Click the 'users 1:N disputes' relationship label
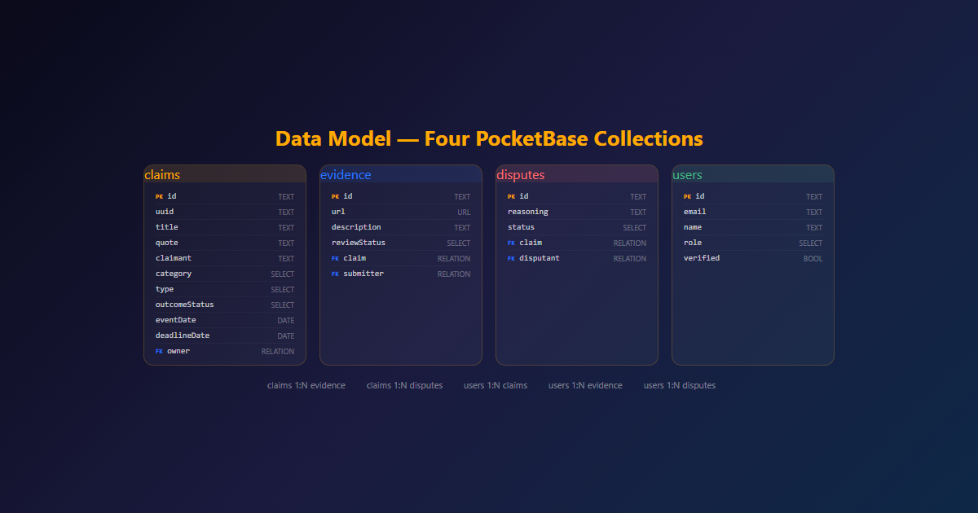 680,385
